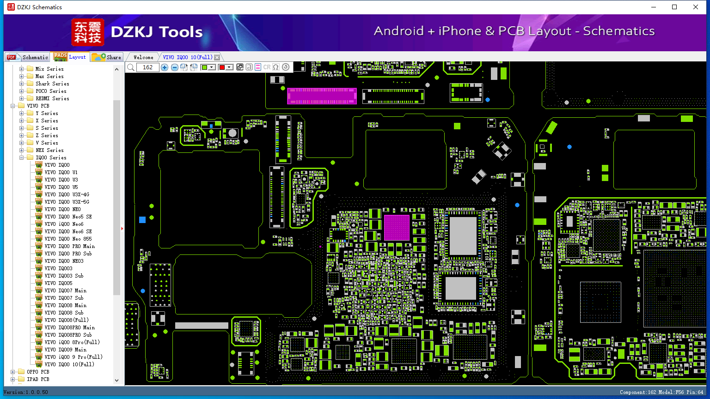
Task: Open the red color dropdown arrow
Action: tap(229, 67)
